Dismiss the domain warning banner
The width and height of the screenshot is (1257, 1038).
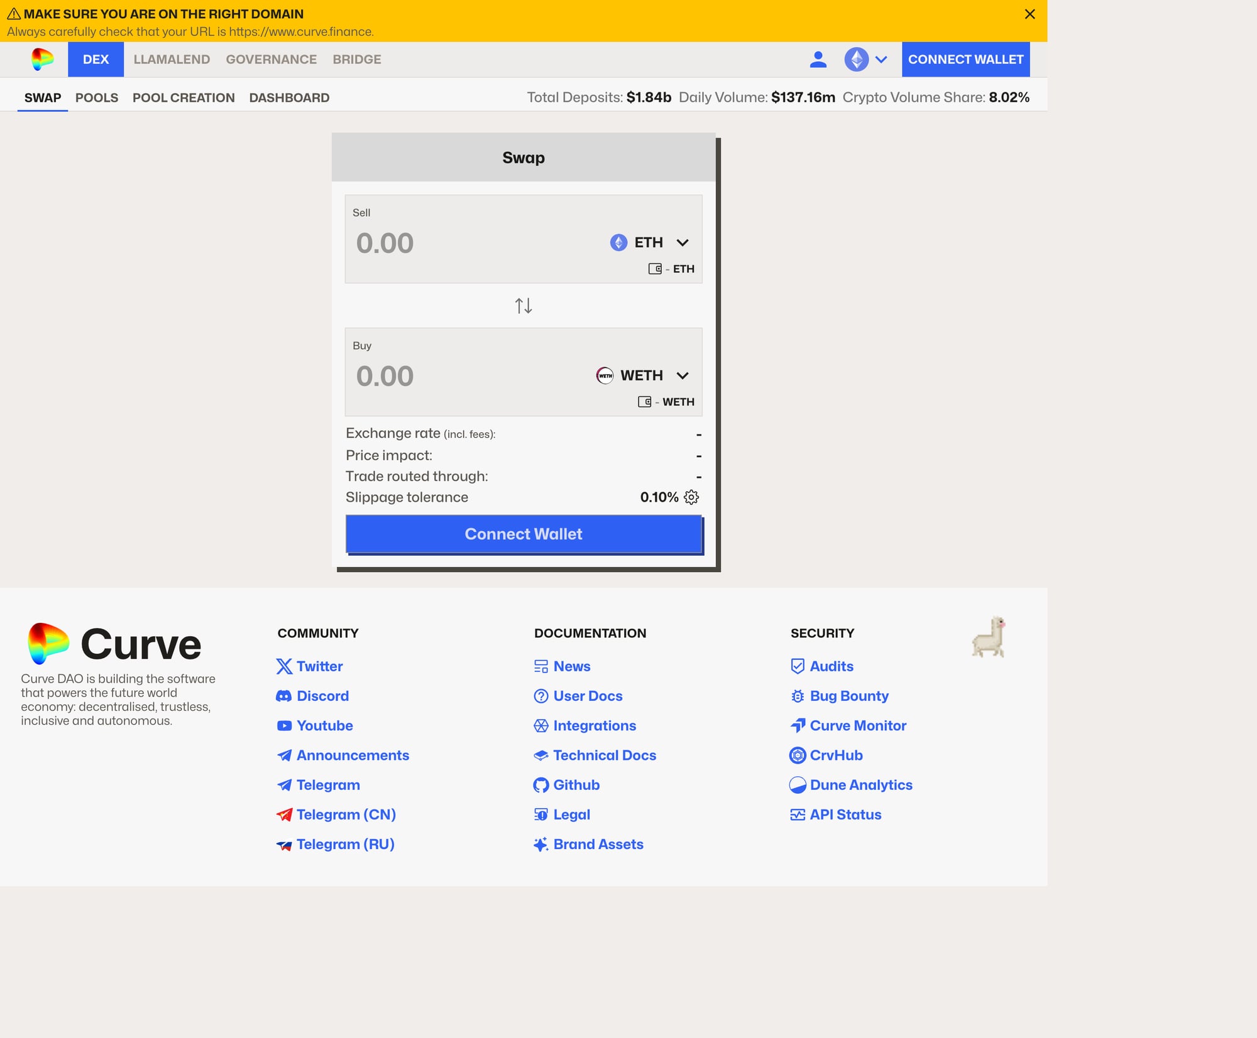coord(1029,14)
